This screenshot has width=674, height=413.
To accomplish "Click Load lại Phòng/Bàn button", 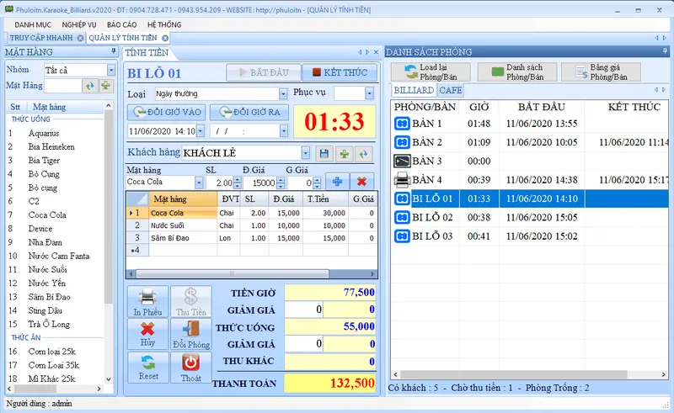I will click(x=431, y=71).
